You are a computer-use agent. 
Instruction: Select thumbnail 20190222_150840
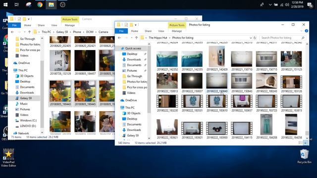217,83
